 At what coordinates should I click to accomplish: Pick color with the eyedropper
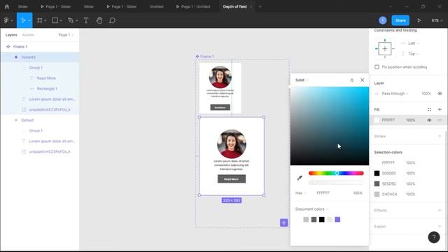coord(300,178)
